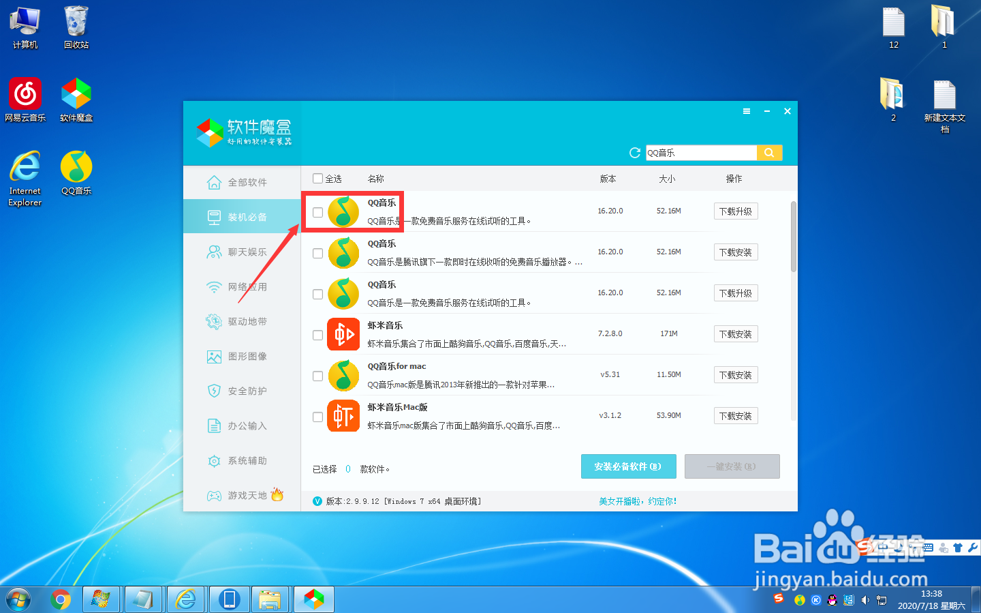
Task: Click the phone assistant icon in the taskbar
Action: click(x=229, y=600)
